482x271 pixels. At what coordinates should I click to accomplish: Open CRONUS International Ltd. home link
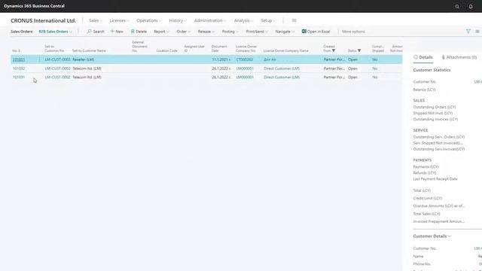click(43, 20)
